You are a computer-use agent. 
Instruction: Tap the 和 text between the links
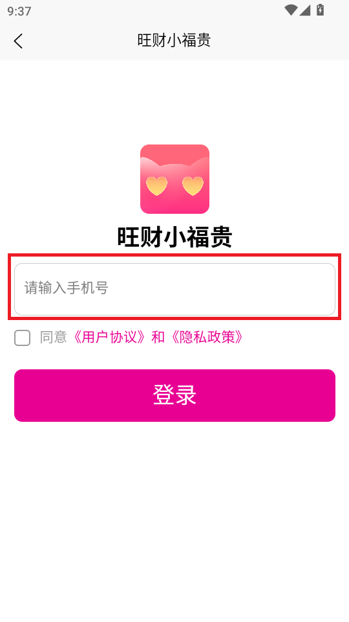pyautogui.click(x=158, y=337)
